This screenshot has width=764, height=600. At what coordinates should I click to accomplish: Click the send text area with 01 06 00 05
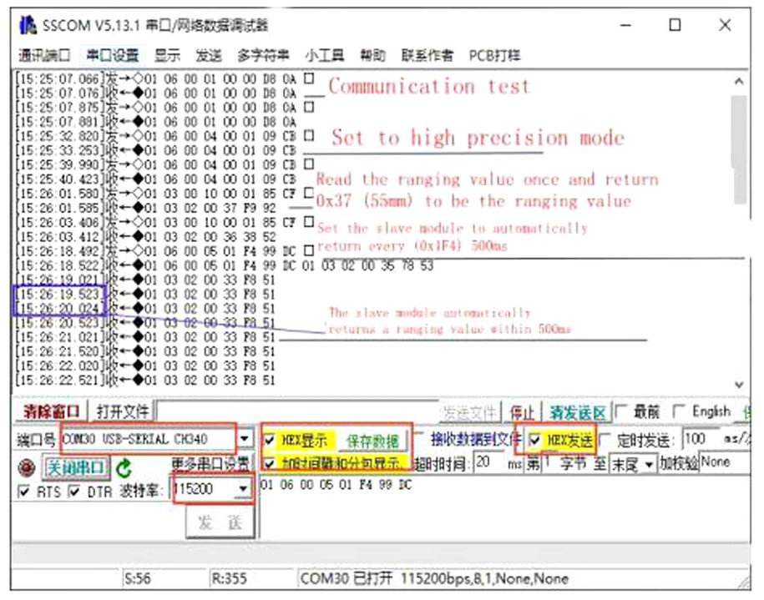[504, 508]
